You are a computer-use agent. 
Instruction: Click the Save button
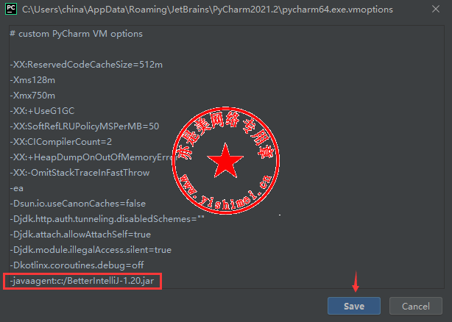[353, 306]
